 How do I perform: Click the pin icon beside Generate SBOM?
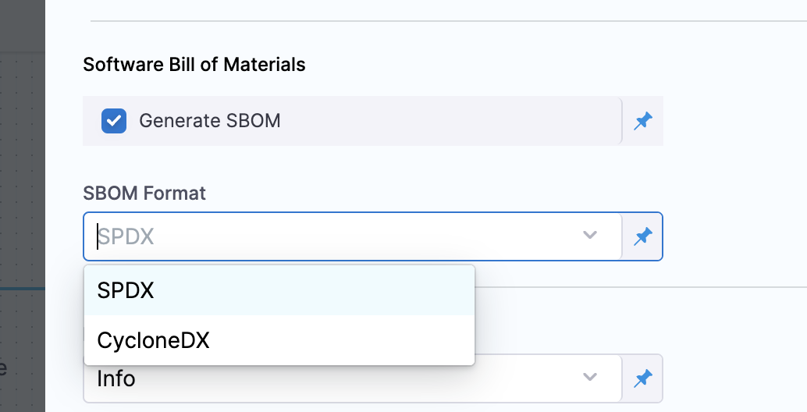coord(642,121)
